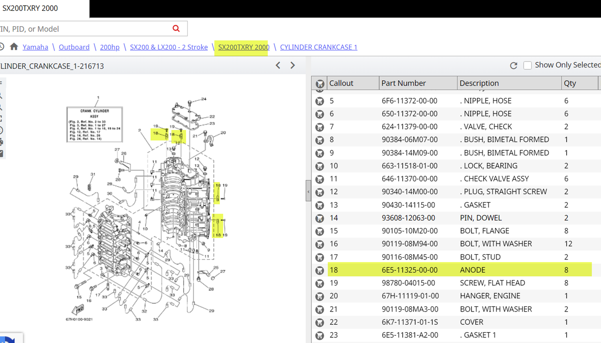
Task: Enable the Show Only Selected checkbox
Action: (x=528, y=65)
